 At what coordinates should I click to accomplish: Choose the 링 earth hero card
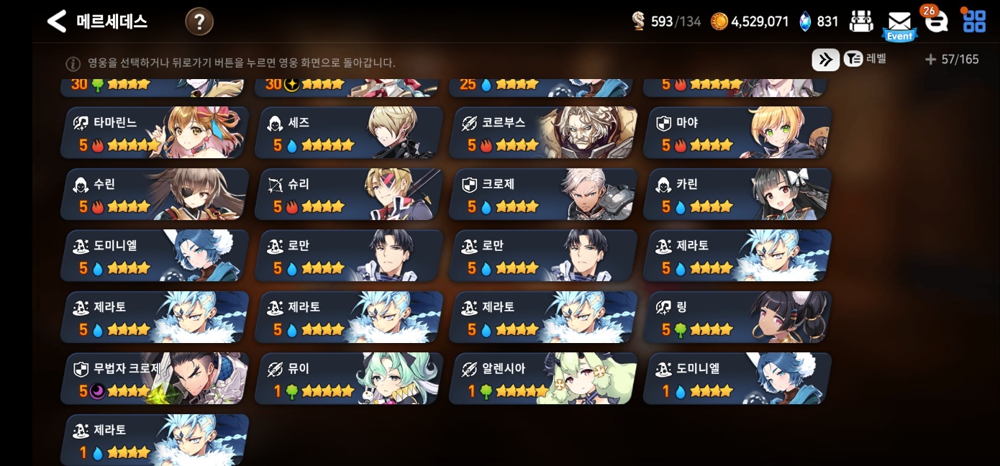point(737,317)
